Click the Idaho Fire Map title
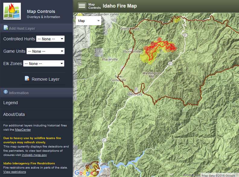The height and width of the screenshot is (177, 239). pos(120,6)
